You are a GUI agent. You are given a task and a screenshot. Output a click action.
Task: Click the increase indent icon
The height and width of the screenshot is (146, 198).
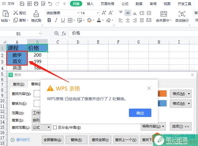[149, 13]
